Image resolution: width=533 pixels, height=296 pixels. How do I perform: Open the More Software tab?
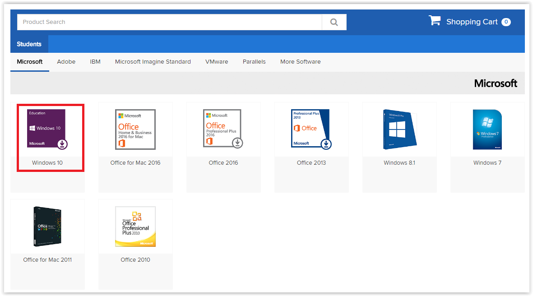tap(301, 62)
